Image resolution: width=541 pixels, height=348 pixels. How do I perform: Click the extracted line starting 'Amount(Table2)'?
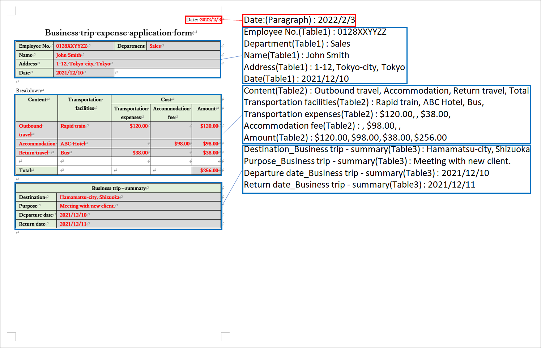[345, 138]
